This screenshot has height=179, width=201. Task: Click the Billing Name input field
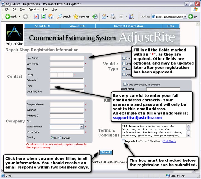163,89
